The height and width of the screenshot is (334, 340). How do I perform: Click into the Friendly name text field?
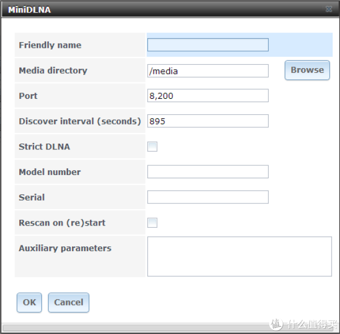(x=207, y=45)
